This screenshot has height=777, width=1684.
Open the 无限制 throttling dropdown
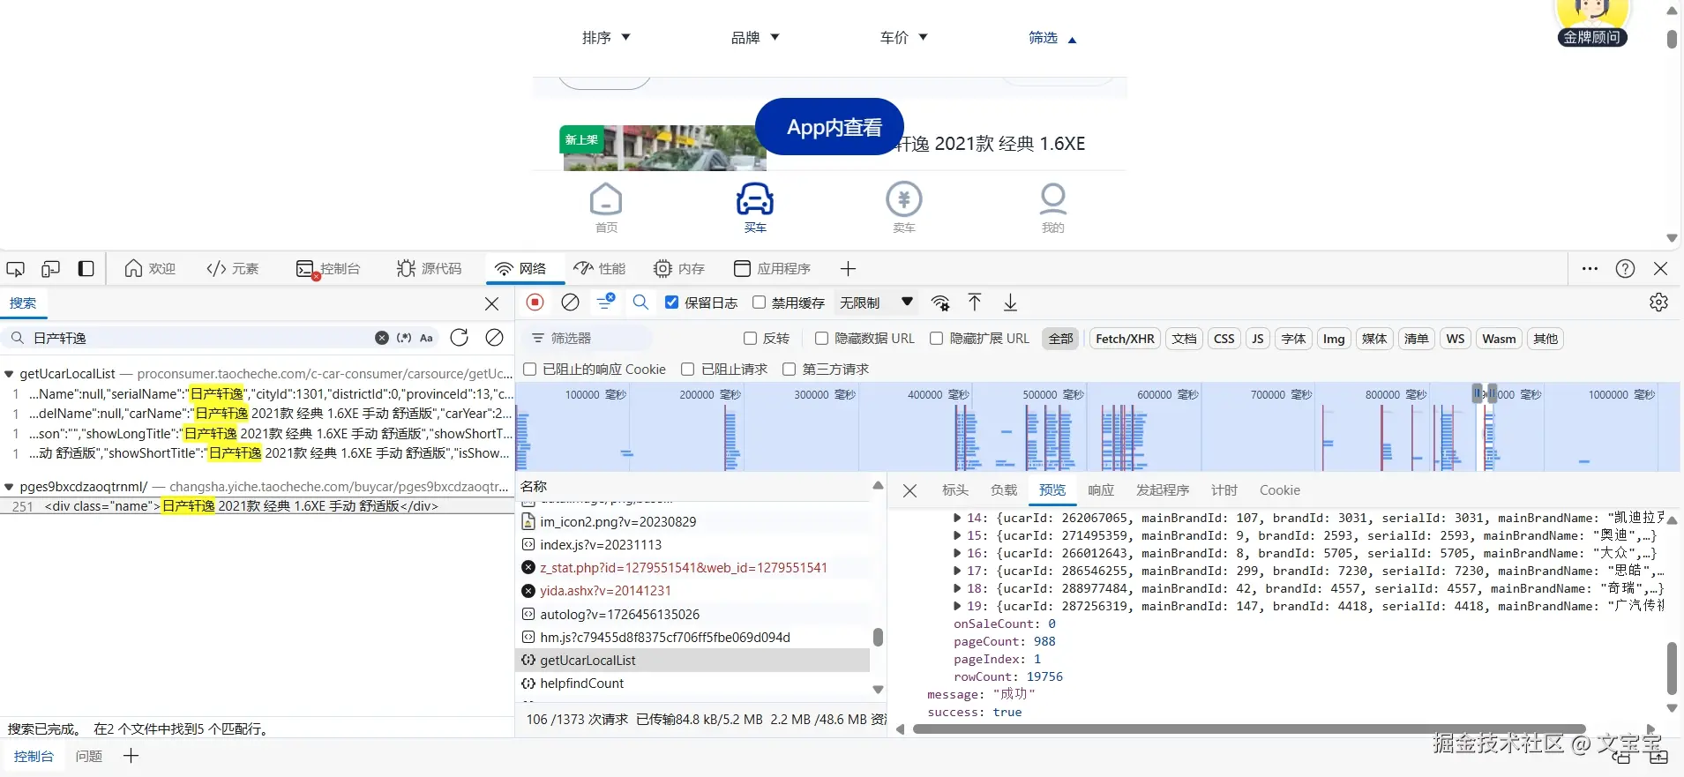(876, 303)
